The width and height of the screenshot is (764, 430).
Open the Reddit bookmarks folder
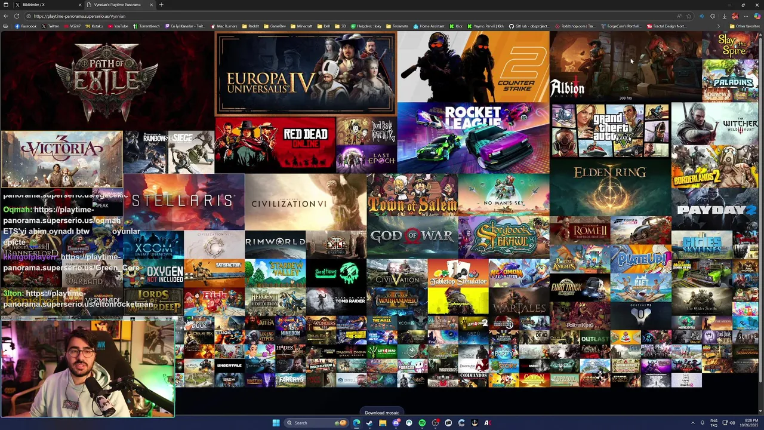[x=251, y=26]
